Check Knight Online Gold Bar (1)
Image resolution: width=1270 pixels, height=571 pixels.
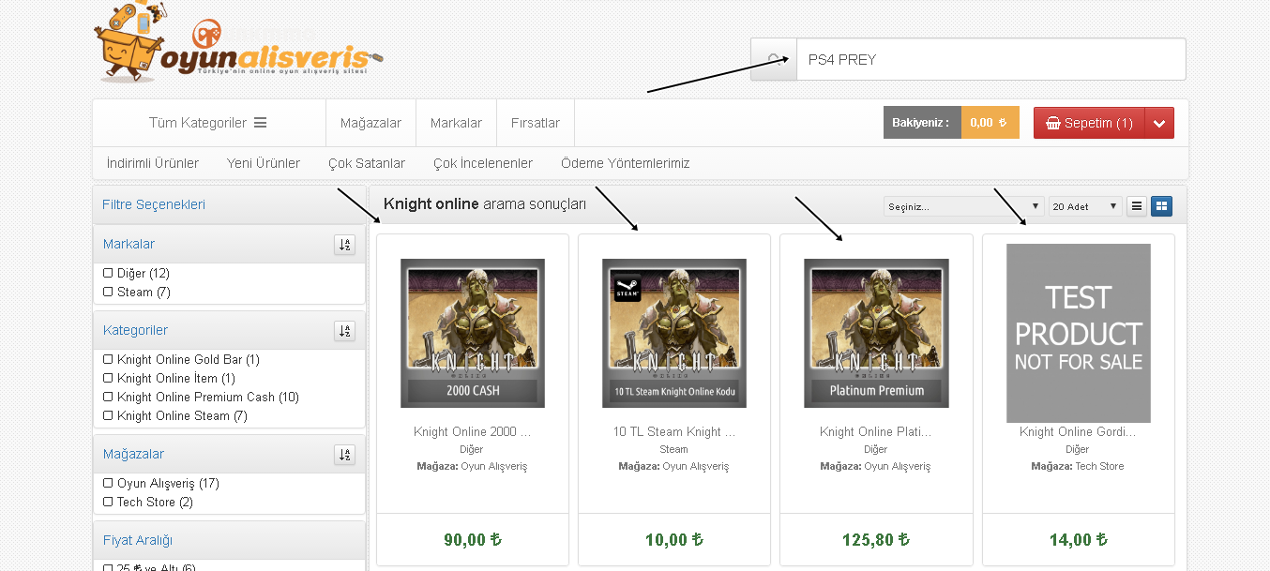(108, 360)
